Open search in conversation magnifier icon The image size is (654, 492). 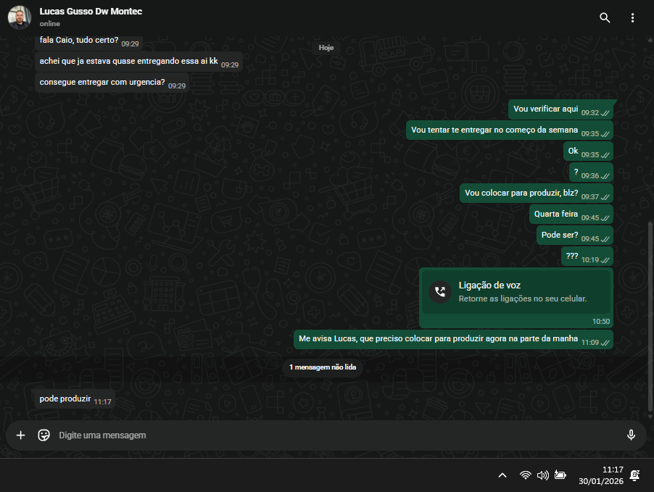point(605,18)
